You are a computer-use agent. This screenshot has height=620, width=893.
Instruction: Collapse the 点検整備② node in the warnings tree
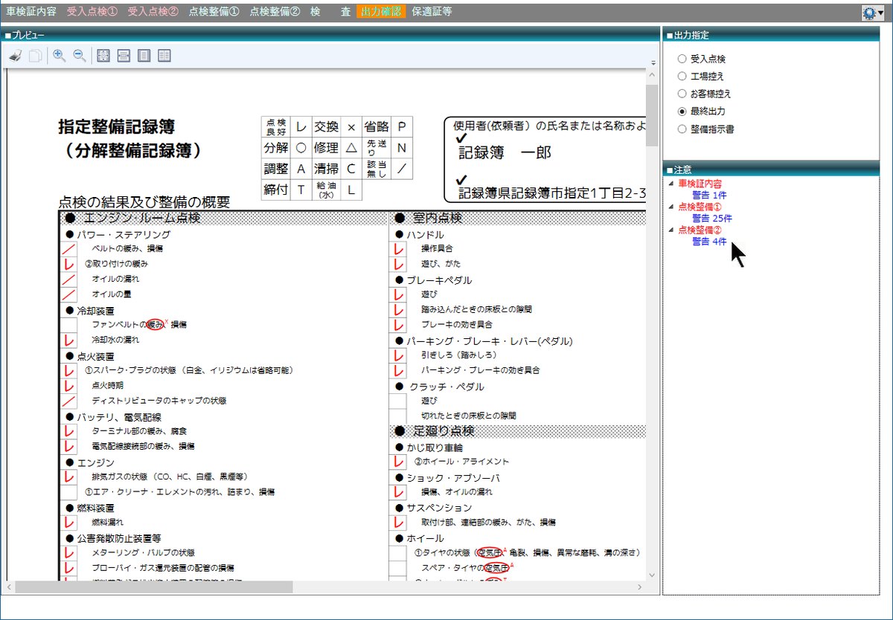pyautogui.click(x=671, y=230)
